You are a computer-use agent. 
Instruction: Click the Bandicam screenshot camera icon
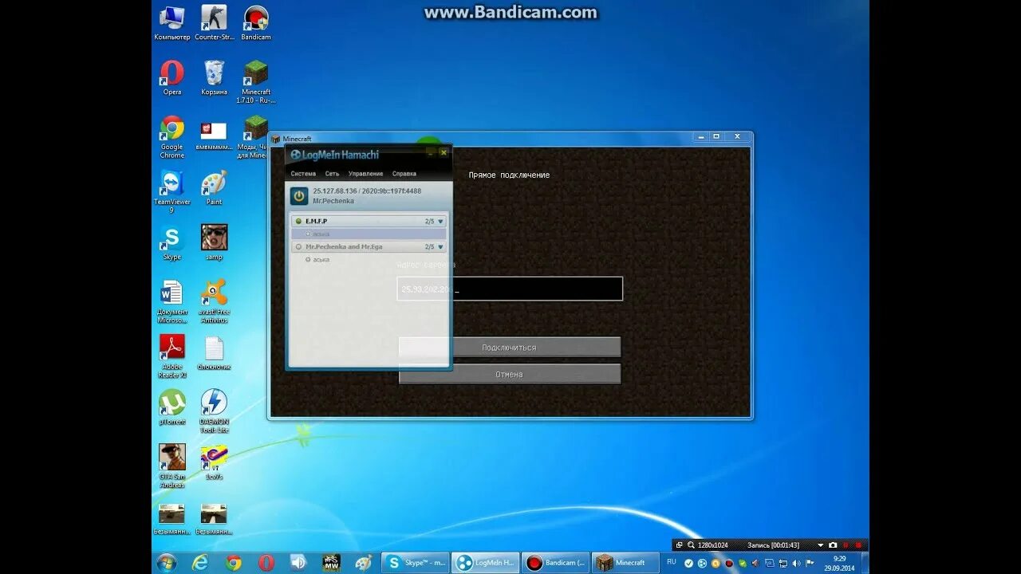(x=833, y=545)
